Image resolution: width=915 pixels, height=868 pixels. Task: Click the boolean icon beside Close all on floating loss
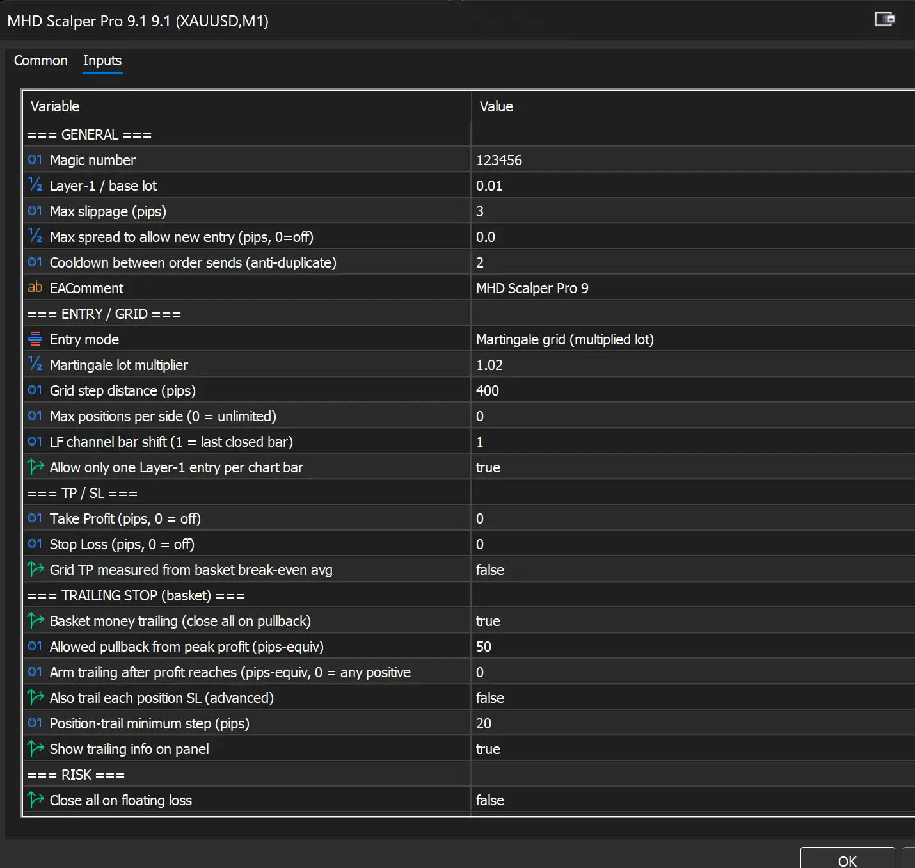[35, 800]
